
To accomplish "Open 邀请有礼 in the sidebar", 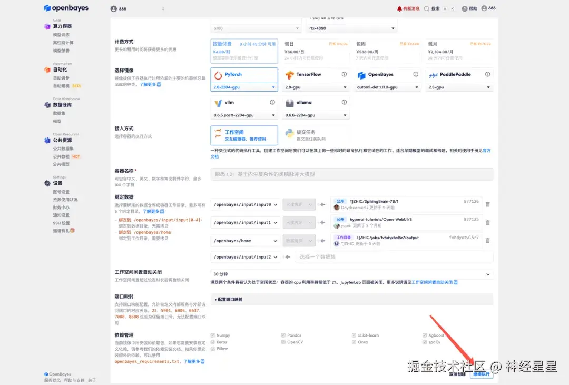I will 64,231.
